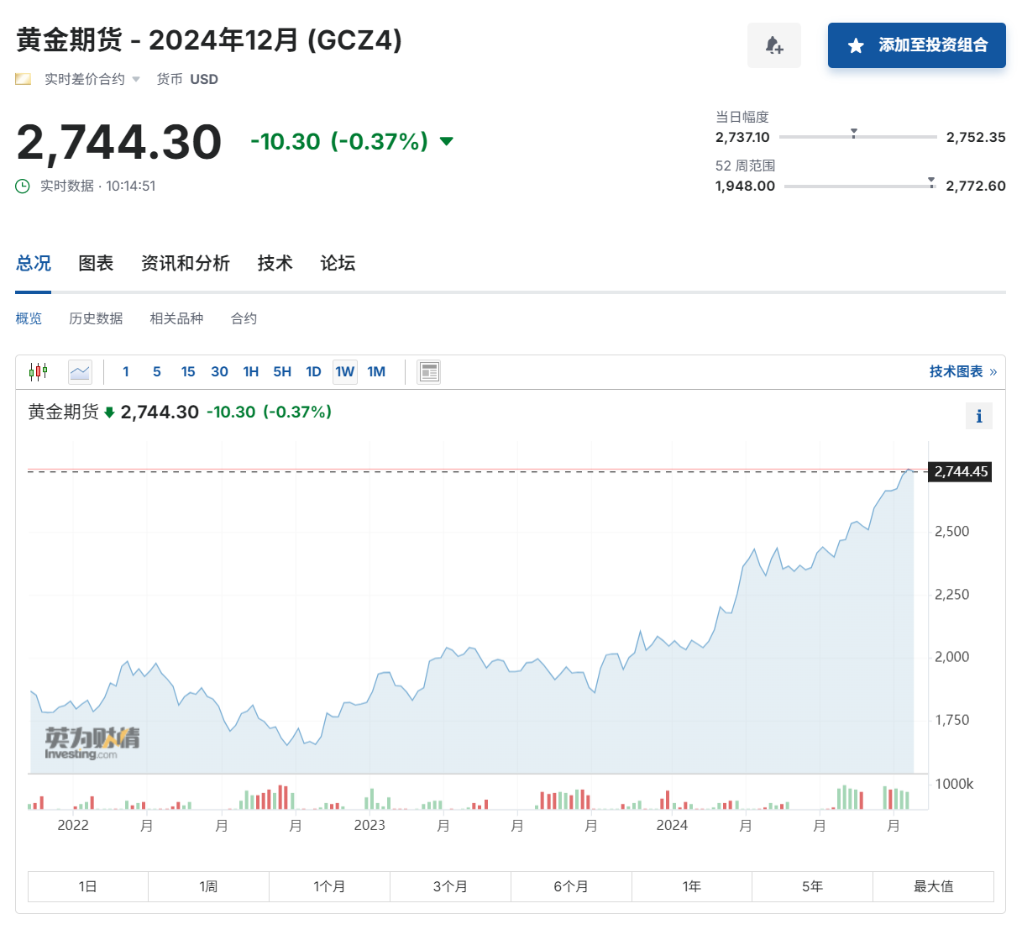Enable the 1D timeframe

pos(313,370)
